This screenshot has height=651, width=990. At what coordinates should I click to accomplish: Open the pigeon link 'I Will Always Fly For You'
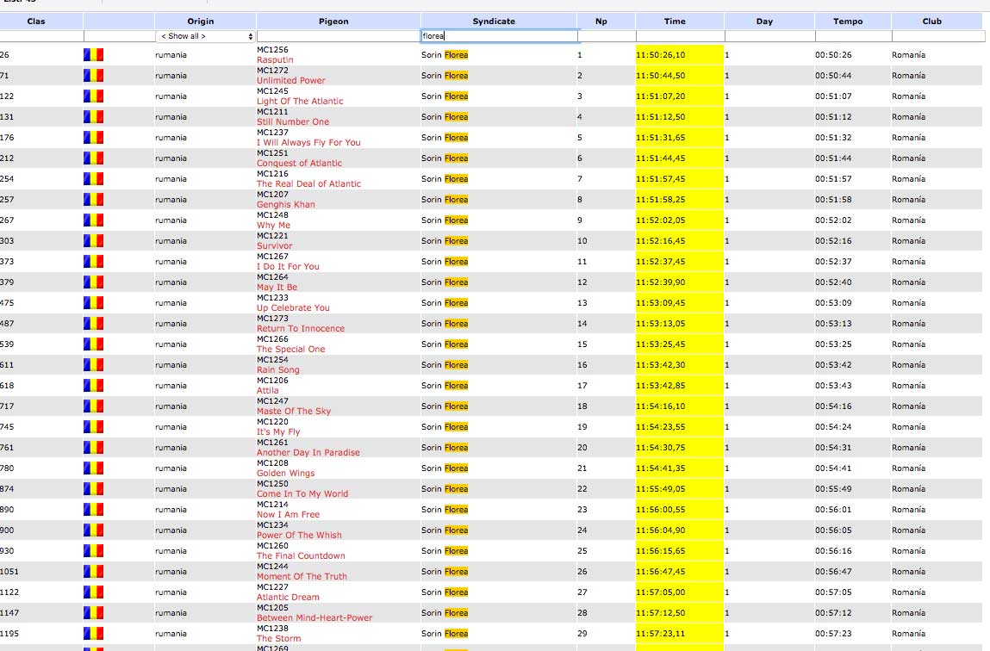pyautogui.click(x=308, y=143)
